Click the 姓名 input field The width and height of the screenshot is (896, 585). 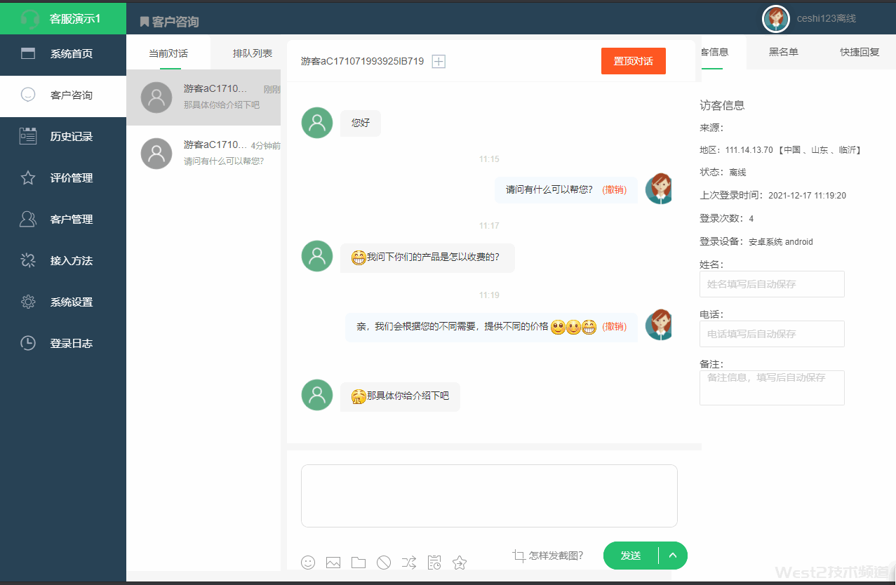tap(771, 284)
